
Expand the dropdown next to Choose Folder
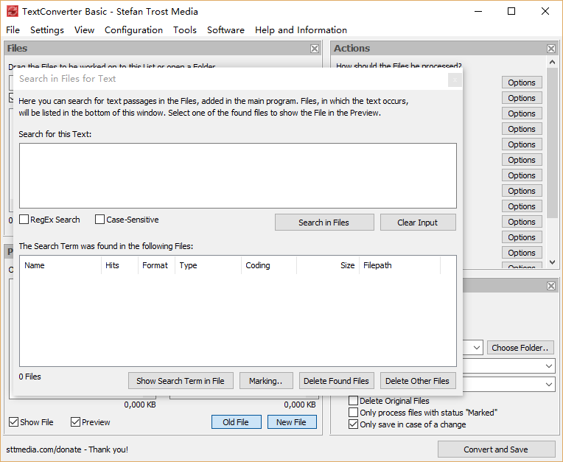(x=475, y=347)
